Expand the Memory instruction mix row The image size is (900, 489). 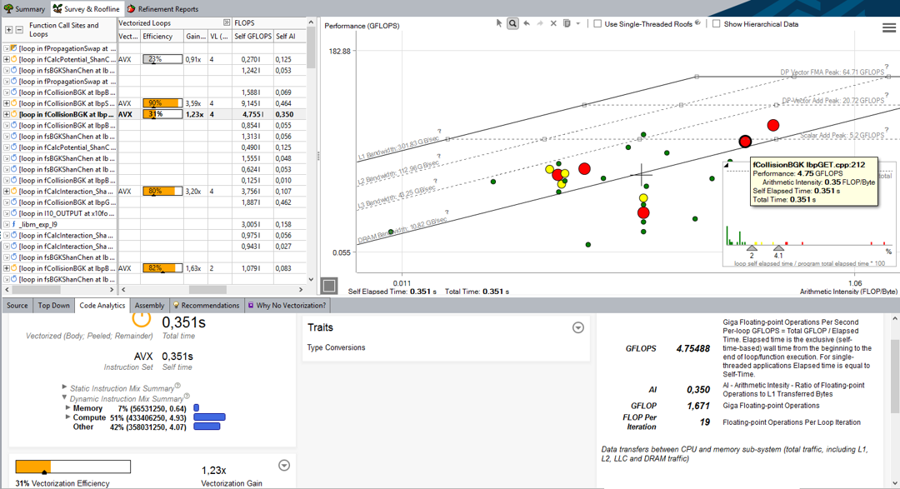pyautogui.click(x=67, y=407)
